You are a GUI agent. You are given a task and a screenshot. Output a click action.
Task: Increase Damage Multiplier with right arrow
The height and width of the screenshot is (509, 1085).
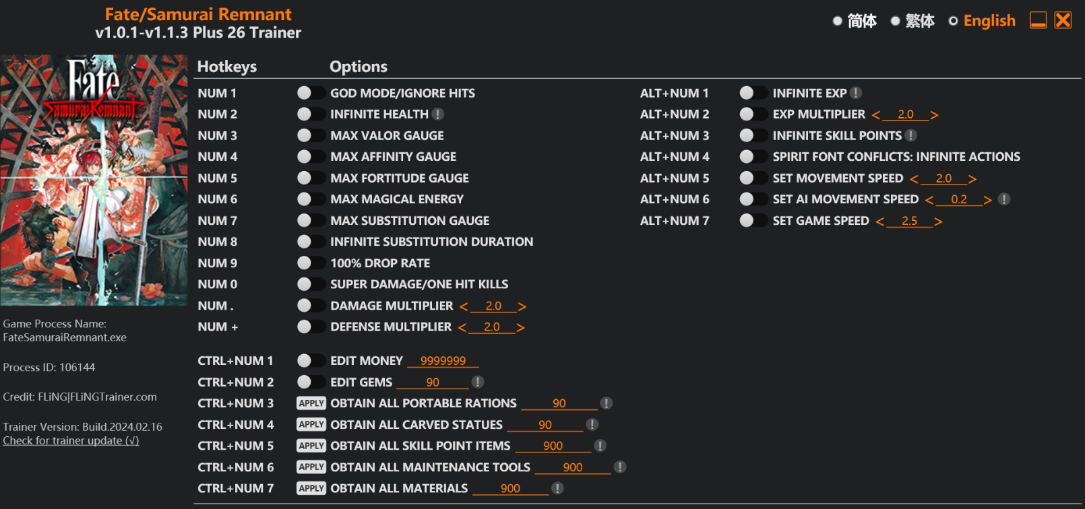pyautogui.click(x=522, y=307)
